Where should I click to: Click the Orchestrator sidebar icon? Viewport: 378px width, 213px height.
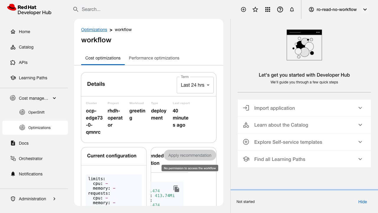click(x=13, y=159)
